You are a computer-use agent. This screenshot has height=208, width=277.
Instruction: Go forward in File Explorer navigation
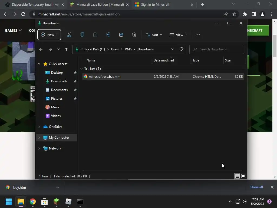pos(50,49)
